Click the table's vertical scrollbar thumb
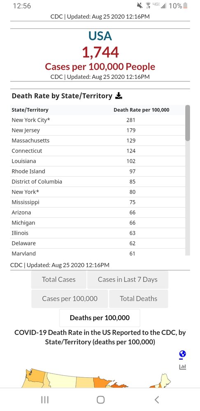The height and width of the screenshot is (411, 200). [187, 123]
